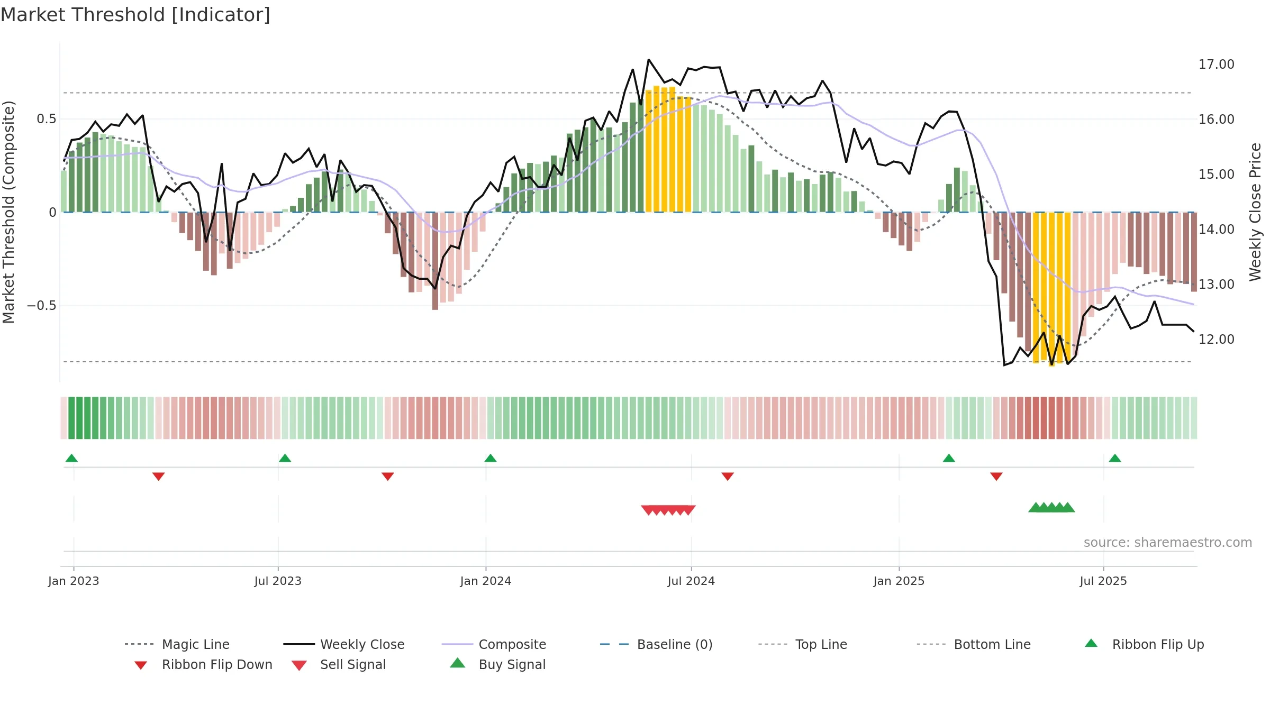
Task: Click the ribbon flip down marker after Jul 2024
Action: (728, 476)
